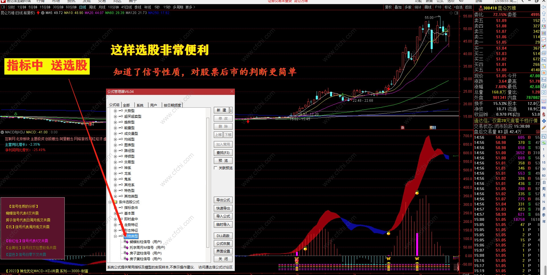Click the red up-arrow beside 昆仑万维 chart title
Screen dimensions: 547x275
point(38,13)
